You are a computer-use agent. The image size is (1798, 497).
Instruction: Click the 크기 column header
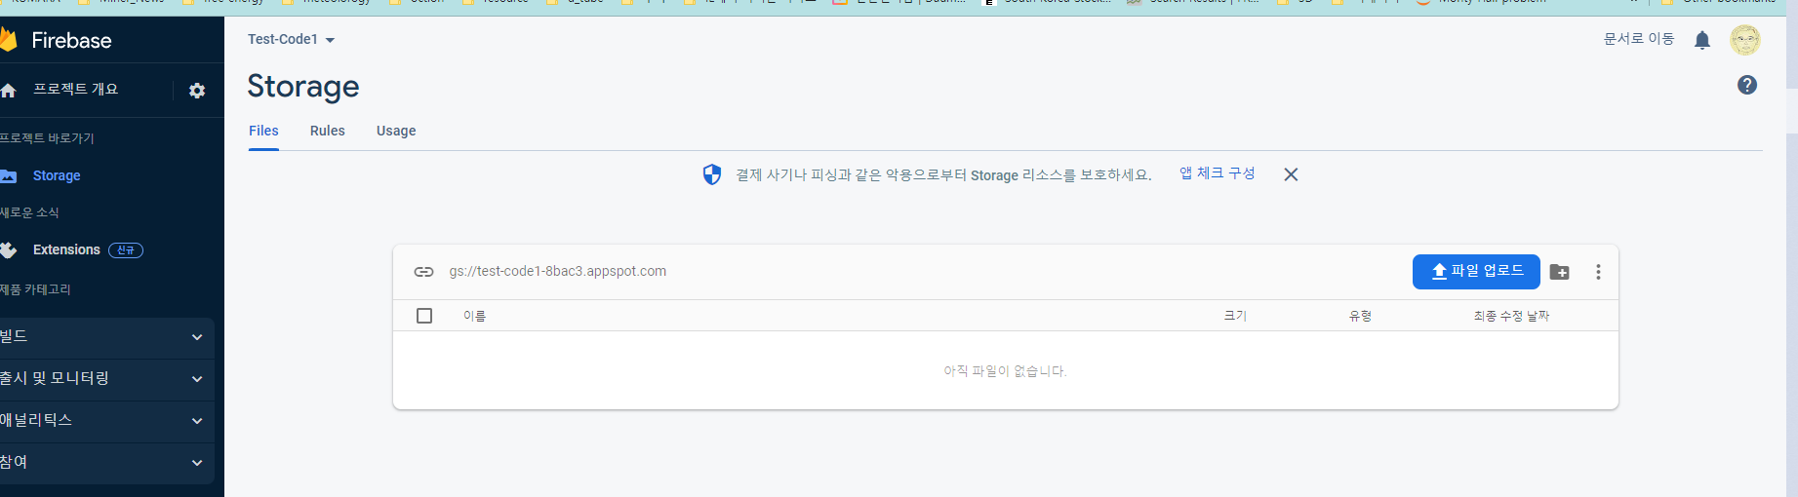click(1235, 316)
